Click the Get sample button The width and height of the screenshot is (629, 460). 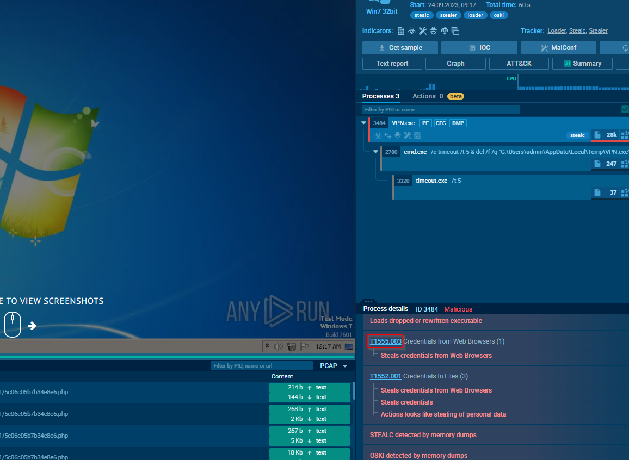(x=400, y=48)
